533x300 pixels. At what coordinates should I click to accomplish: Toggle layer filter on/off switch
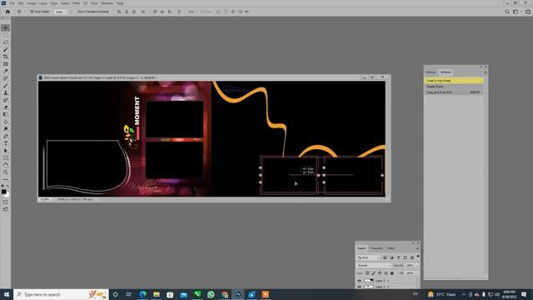418,257
